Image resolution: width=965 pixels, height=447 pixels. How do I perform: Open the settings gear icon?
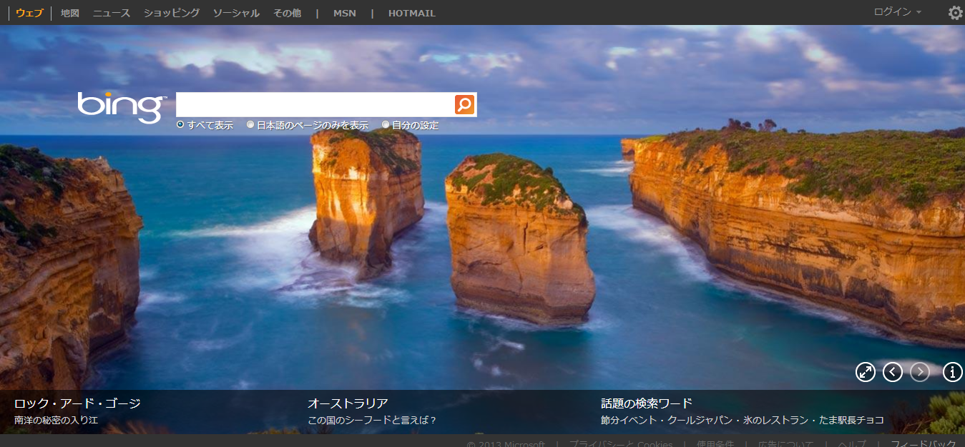pyautogui.click(x=955, y=13)
